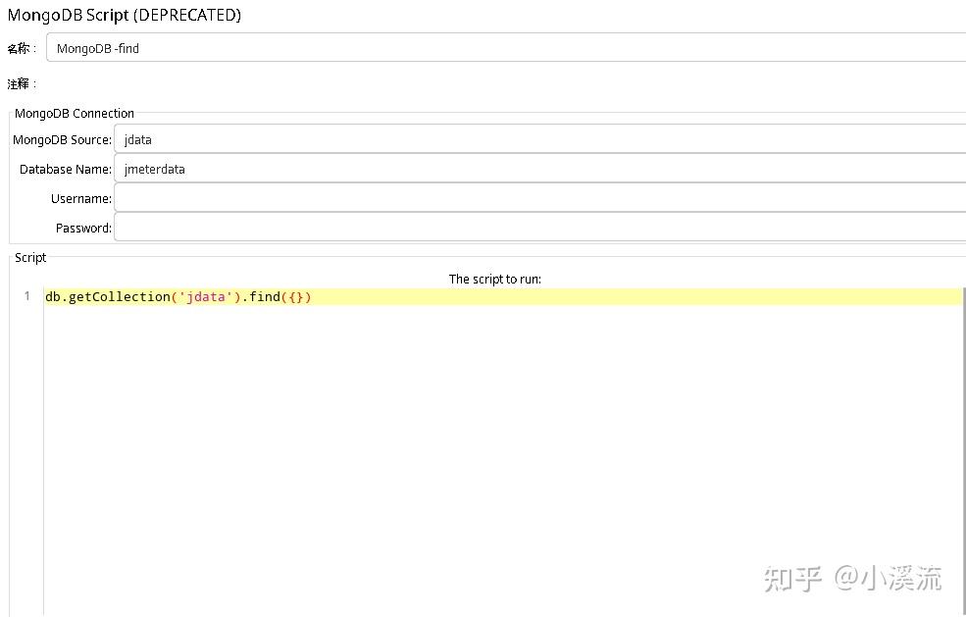Focus the empty Username field
Image resolution: width=966 pixels, height=617 pixels.
tap(539, 198)
